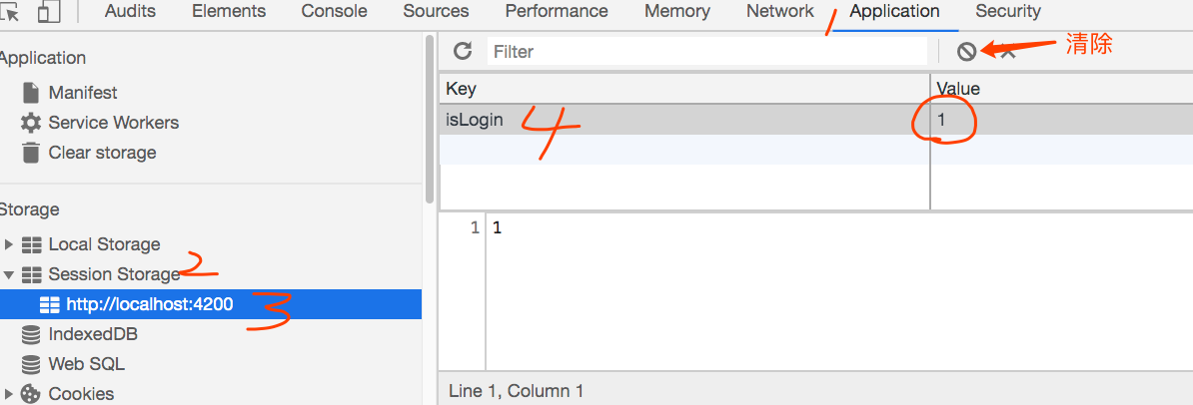The width and height of the screenshot is (1193, 405).
Task: Click the refresh storage icon
Action: (462, 51)
